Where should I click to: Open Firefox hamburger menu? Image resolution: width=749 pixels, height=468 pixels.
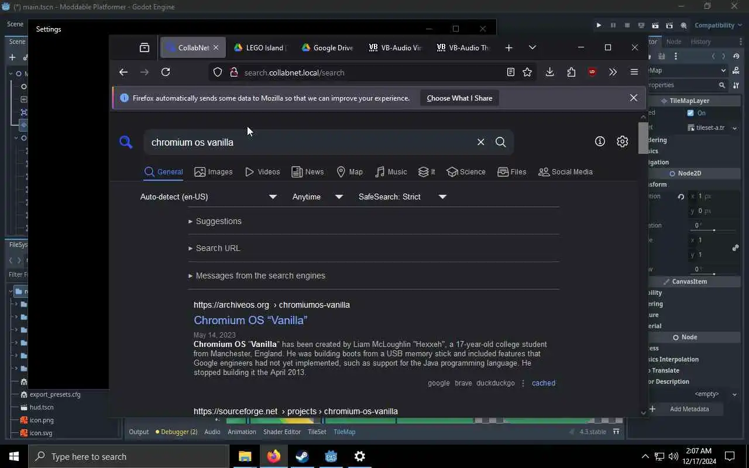(634, 72)
